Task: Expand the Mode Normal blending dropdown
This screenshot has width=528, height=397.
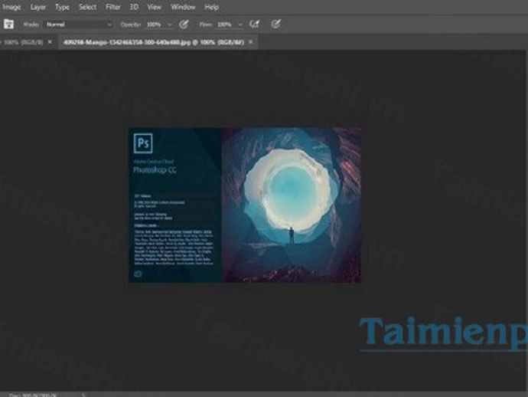Action: point(79,25)
